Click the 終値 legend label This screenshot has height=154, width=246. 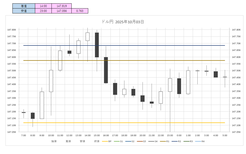97,141
